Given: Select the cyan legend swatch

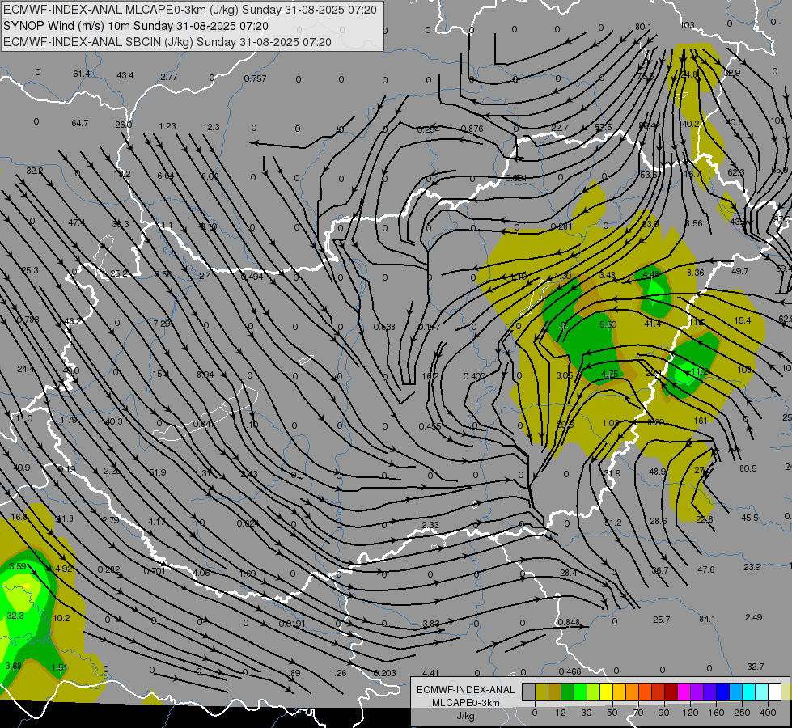Looking at the screenshot, I should click(748, 692).
